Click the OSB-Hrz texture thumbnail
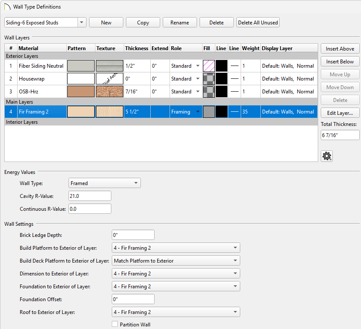The width and height of the screenshot is (361, 329). coord(109,92)
